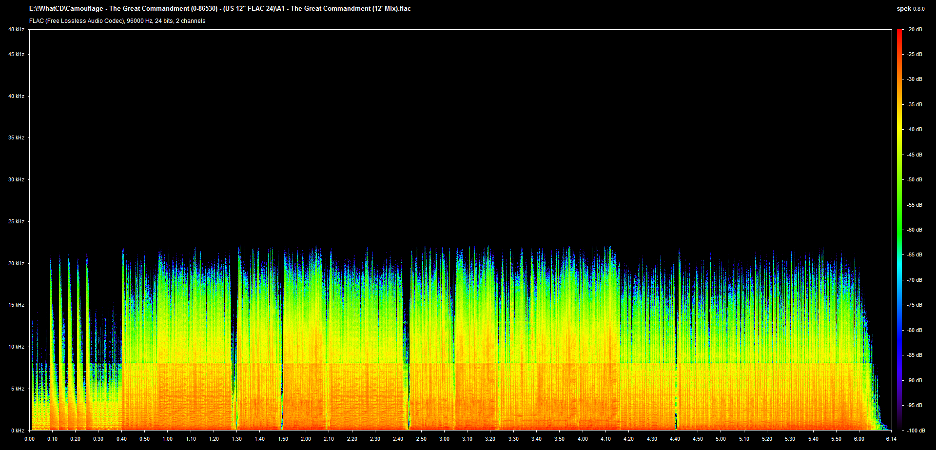This screenshot has height=450, width=936.
Task: Click the -20 dB scale label
Action: click(x=915, y=30)
